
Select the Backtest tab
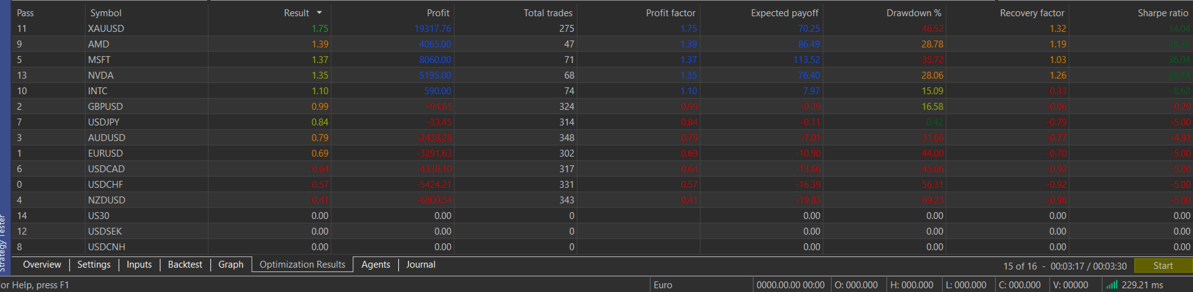185,265
